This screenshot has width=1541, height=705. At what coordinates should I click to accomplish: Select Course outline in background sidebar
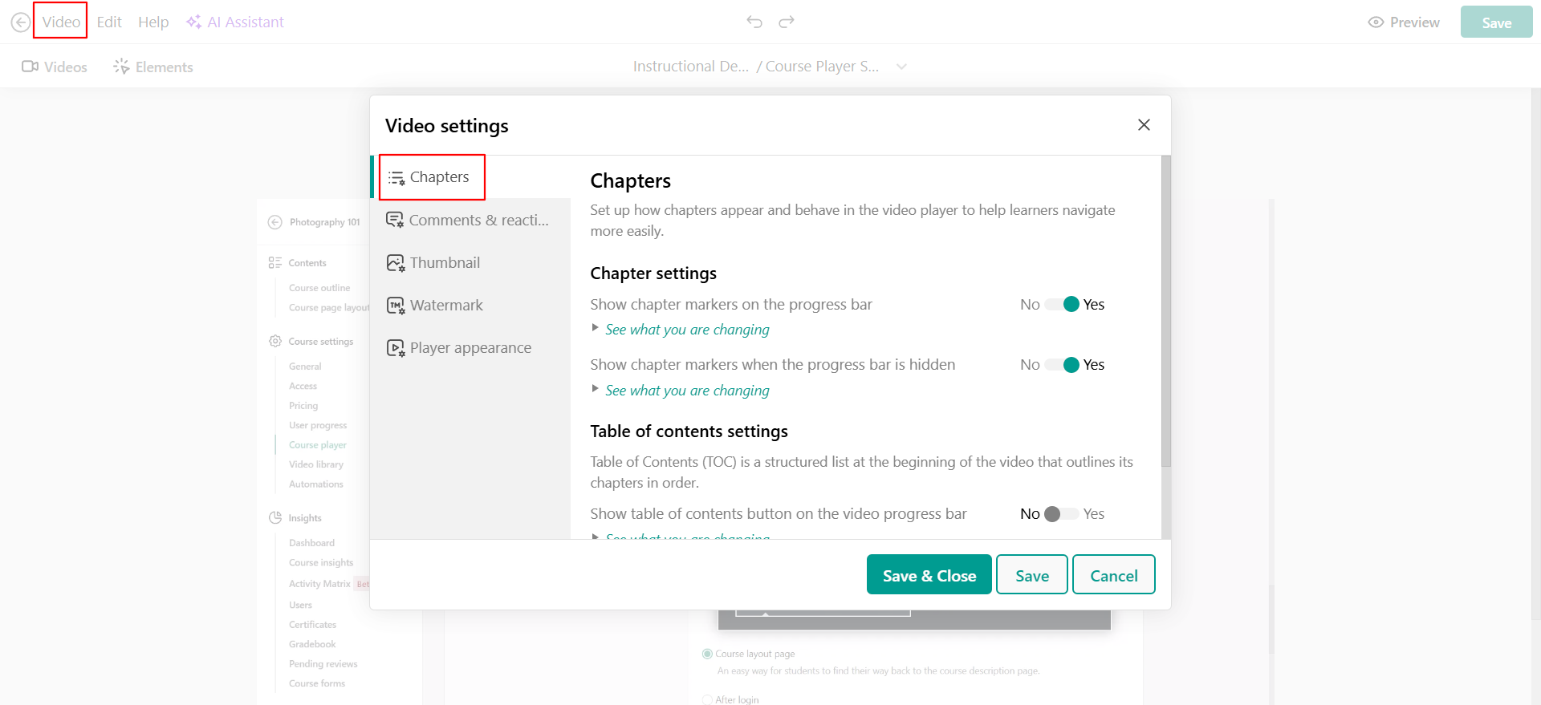[x=319, y=288]
